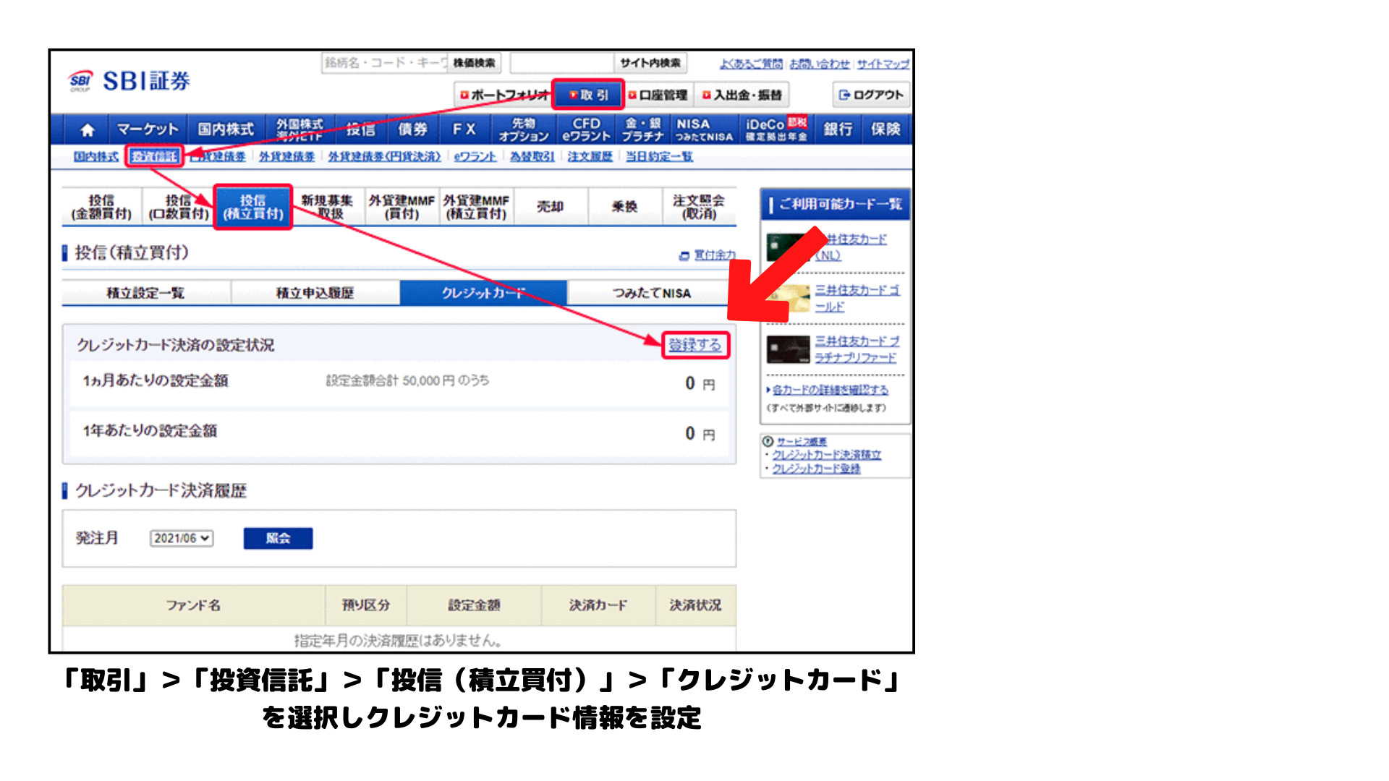Click the 国内株式 sub-navigation link

point(96,157)
